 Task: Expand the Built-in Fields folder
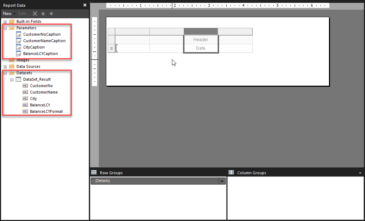pos(5,21)
